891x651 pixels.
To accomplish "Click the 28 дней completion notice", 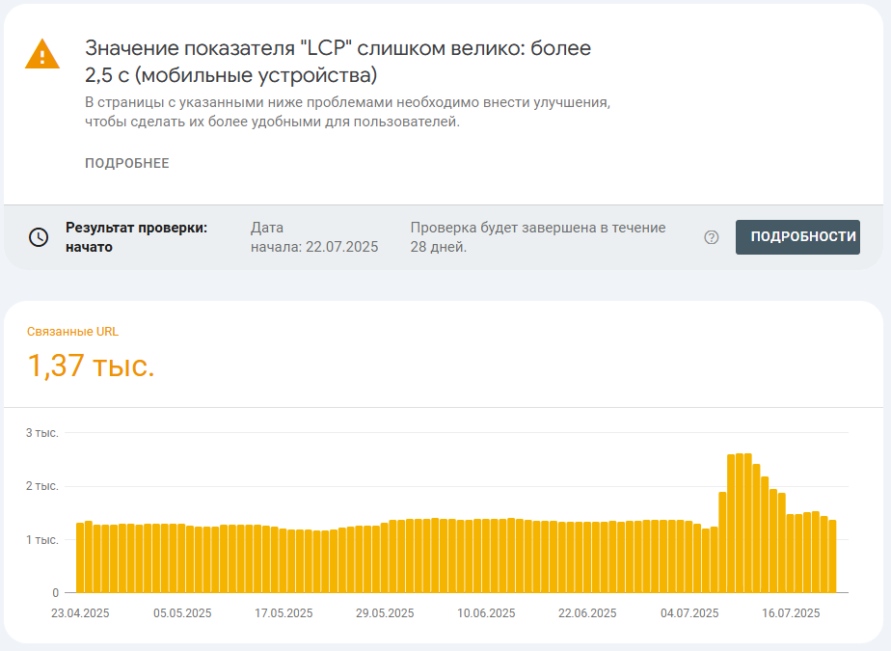I will (x=538, y=237).
